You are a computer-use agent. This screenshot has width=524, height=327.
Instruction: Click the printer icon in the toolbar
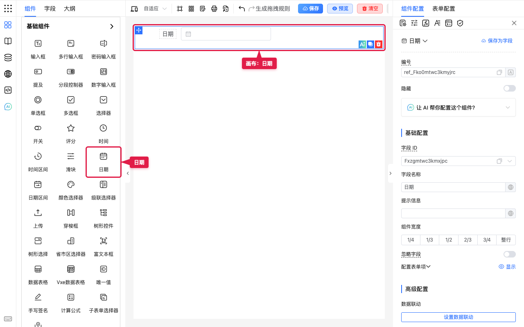214,9
